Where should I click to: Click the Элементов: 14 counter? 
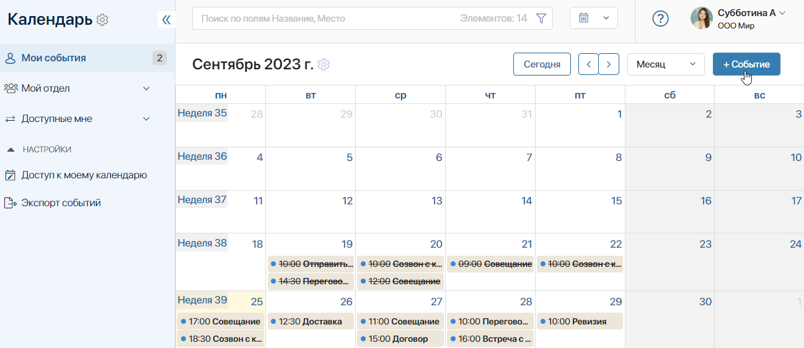[x=494, y=19]
